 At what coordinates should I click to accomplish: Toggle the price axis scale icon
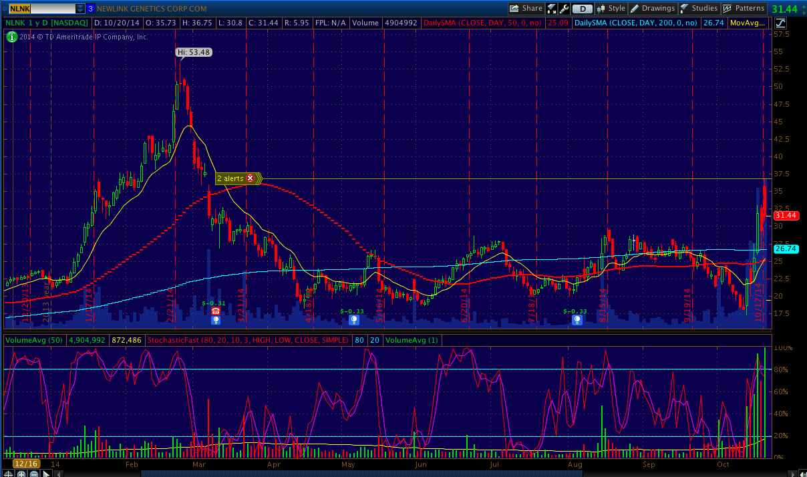pos(781,23)
